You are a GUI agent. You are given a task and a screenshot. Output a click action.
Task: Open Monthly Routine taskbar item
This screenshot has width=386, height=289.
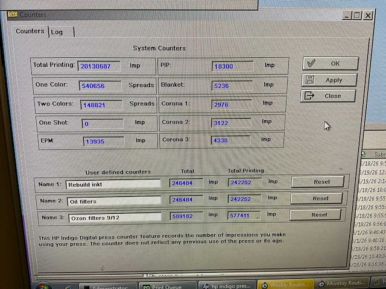(x=342, y=284)
